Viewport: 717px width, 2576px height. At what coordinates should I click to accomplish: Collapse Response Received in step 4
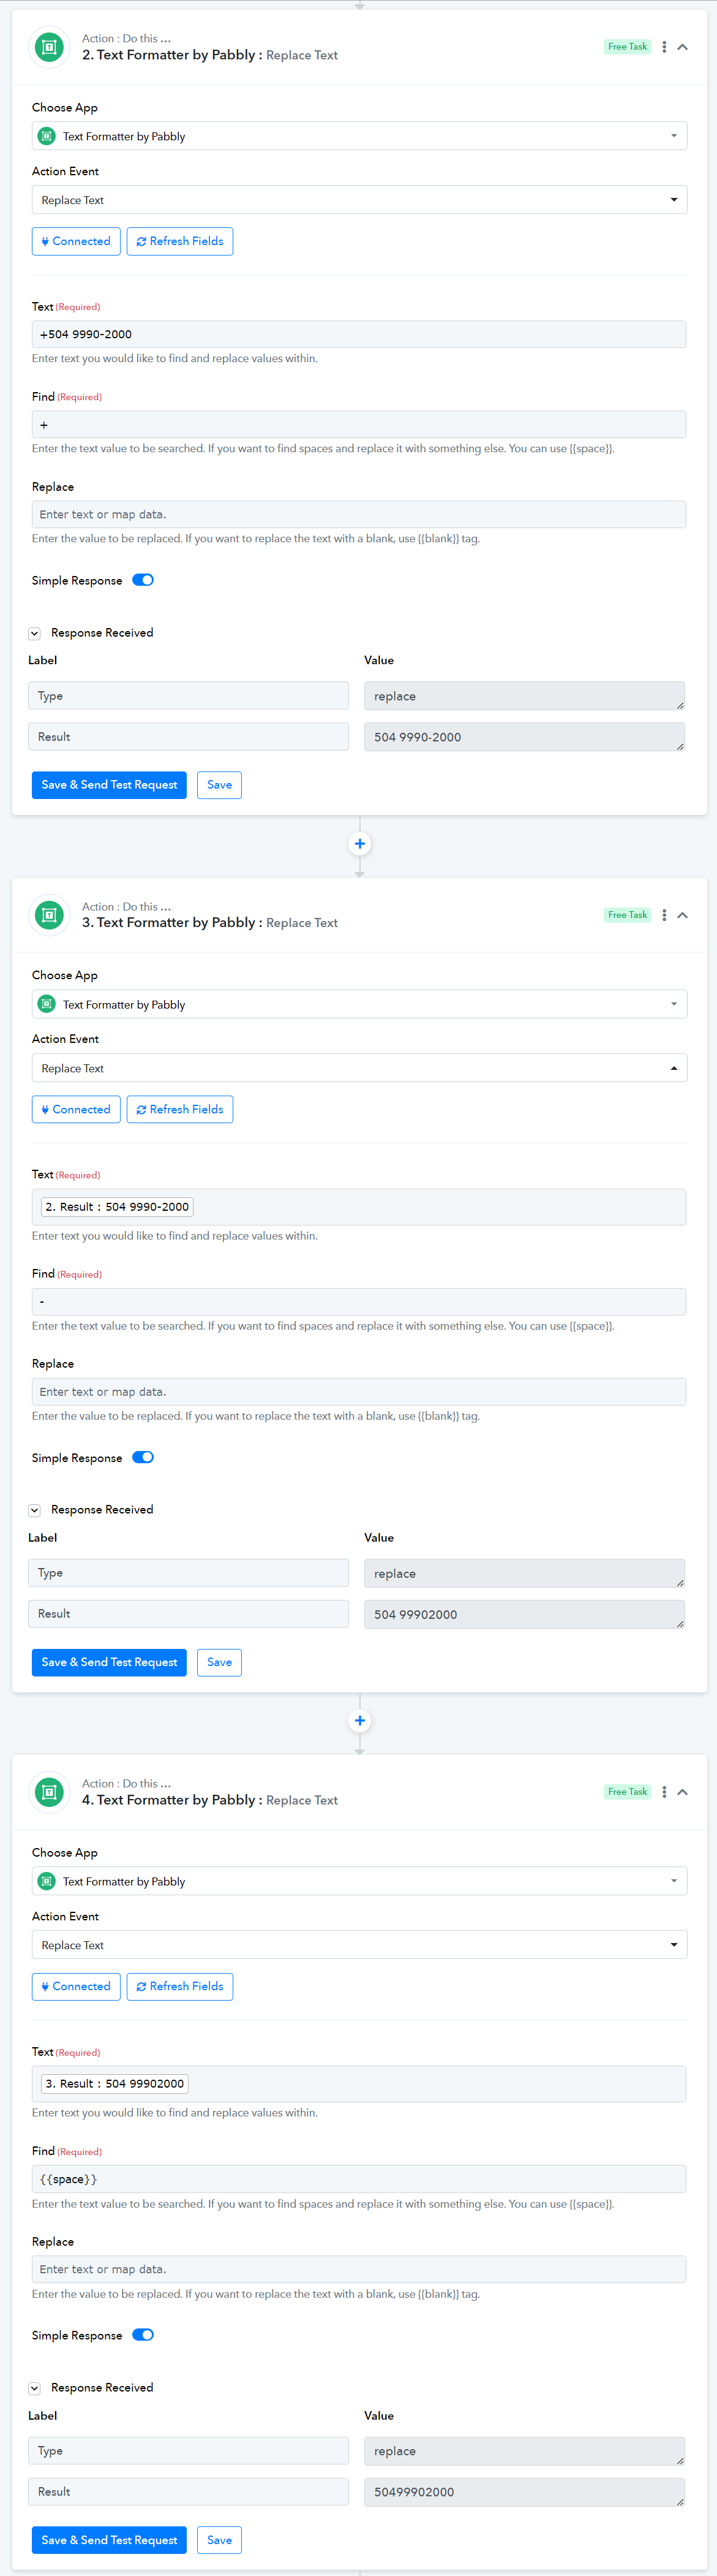(x=34, y=2388)
